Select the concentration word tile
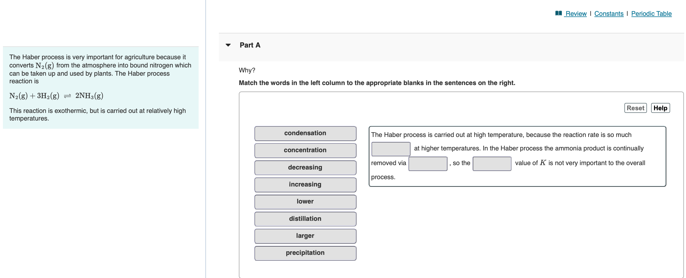 (x=305, y=150)
